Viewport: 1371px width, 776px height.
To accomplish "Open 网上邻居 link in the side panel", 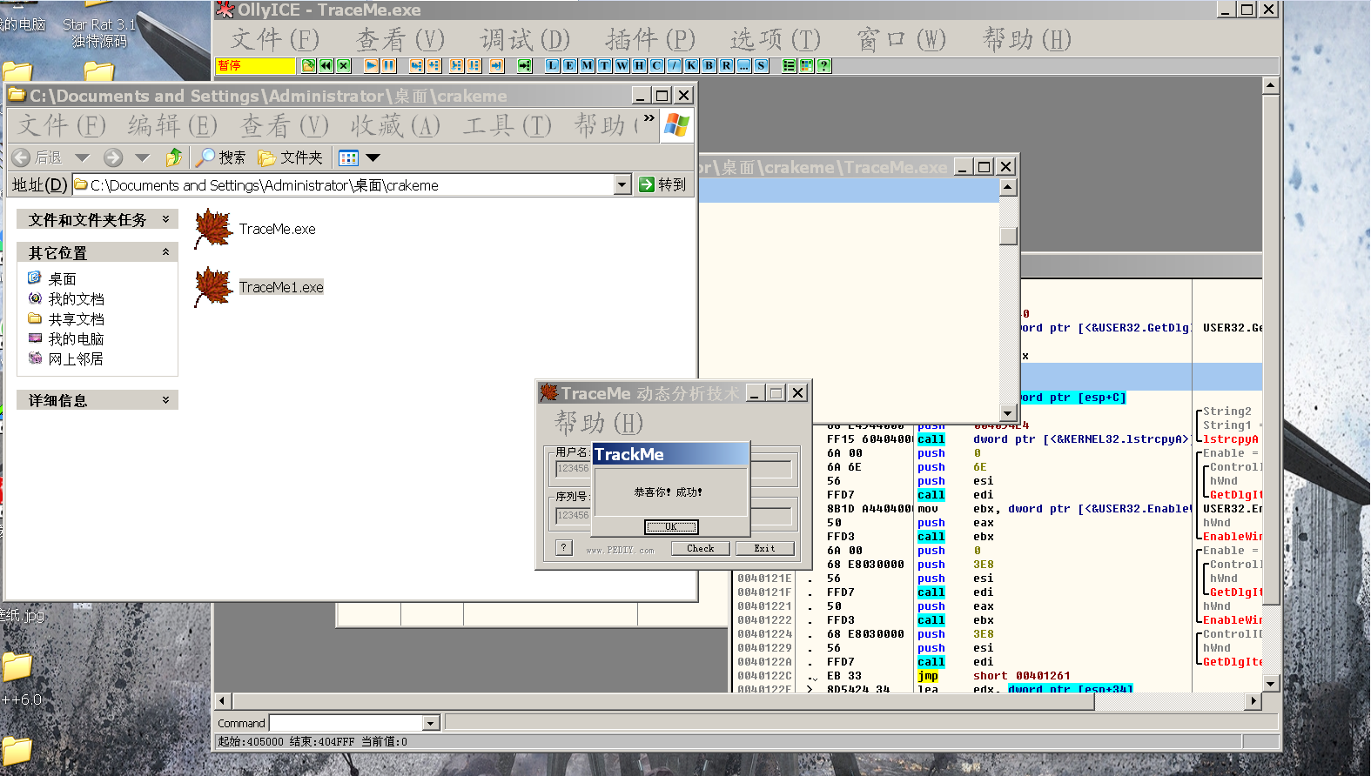I will (x=76, y=359).
